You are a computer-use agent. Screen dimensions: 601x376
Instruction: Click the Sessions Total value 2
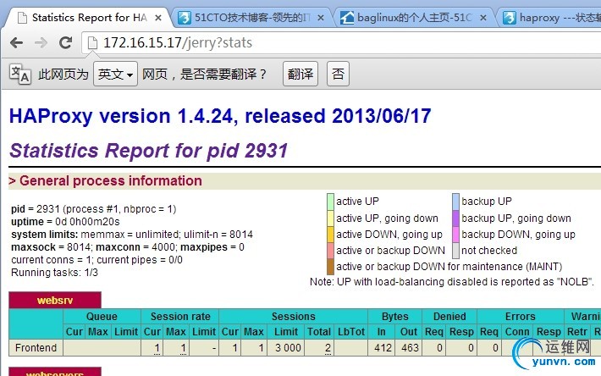tap(328, 348)
